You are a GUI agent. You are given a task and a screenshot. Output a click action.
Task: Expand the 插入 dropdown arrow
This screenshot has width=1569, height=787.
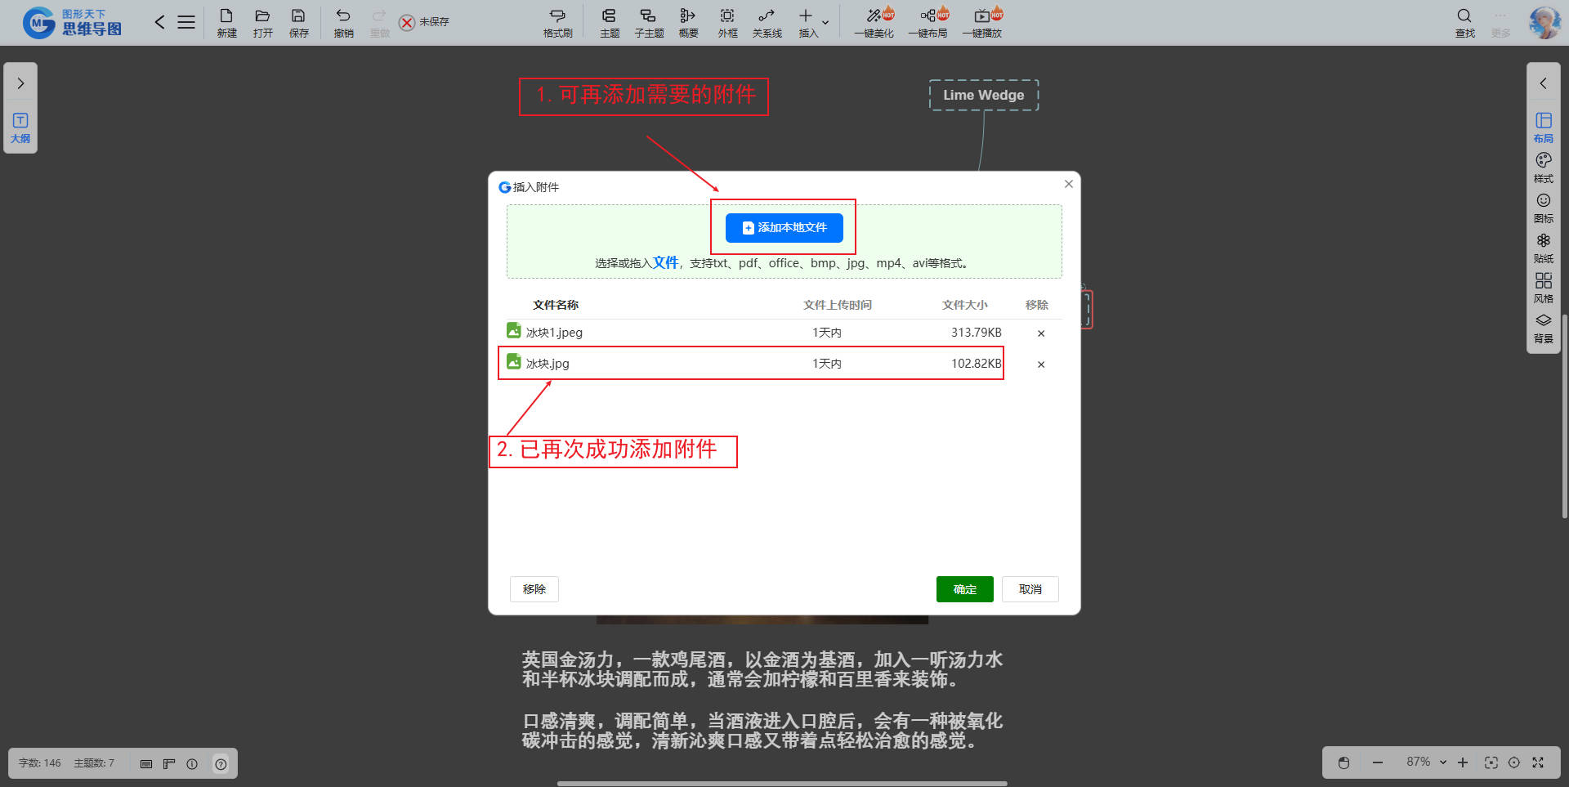(x=825, y=23)
